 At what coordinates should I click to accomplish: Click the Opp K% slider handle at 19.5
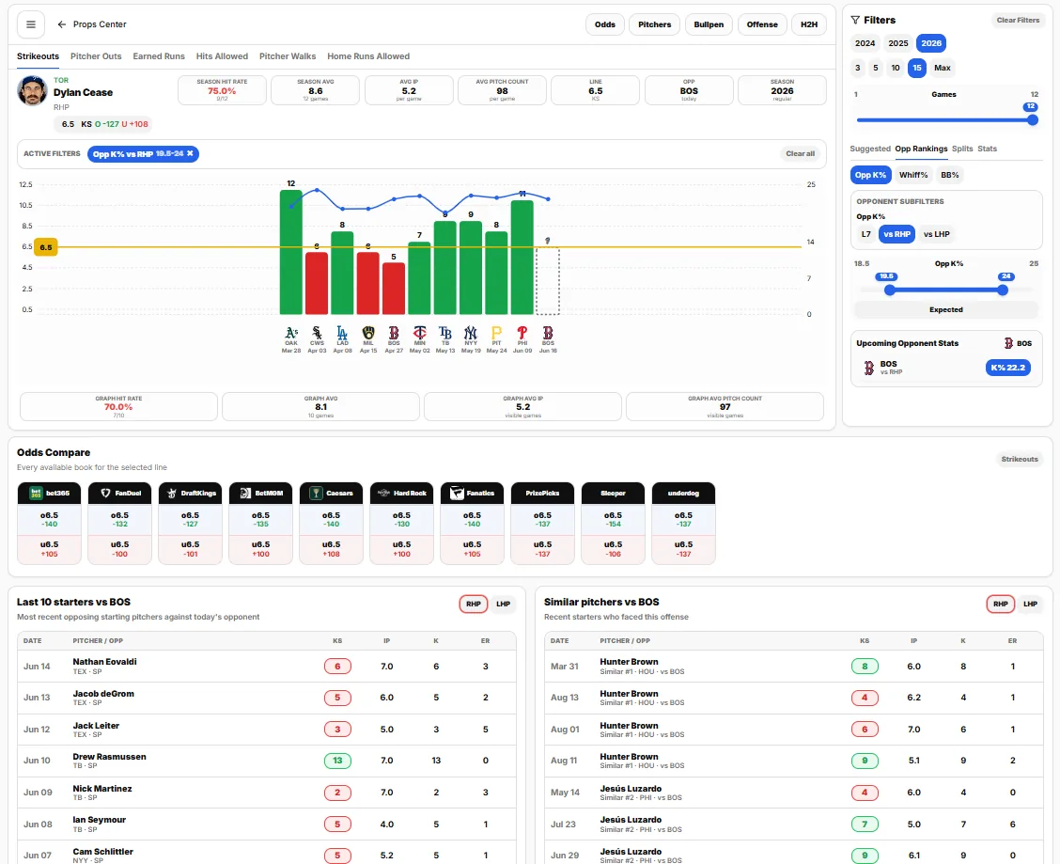(890, 290)
